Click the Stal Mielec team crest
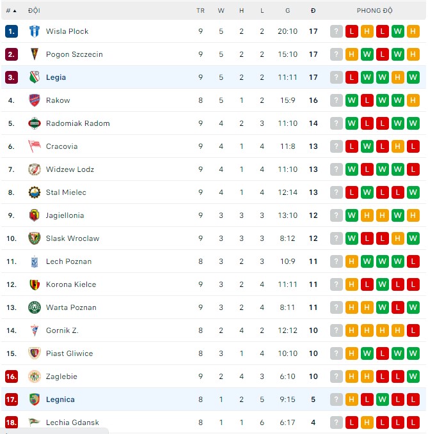Screen dimensions: 428x434 [x=35, y=192]
